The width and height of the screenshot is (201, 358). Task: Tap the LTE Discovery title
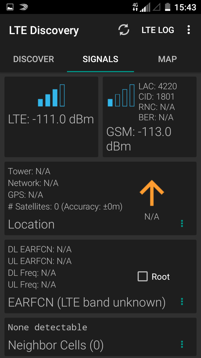coord(44,30)
